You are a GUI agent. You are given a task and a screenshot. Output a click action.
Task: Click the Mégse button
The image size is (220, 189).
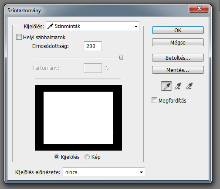point(178,42)
